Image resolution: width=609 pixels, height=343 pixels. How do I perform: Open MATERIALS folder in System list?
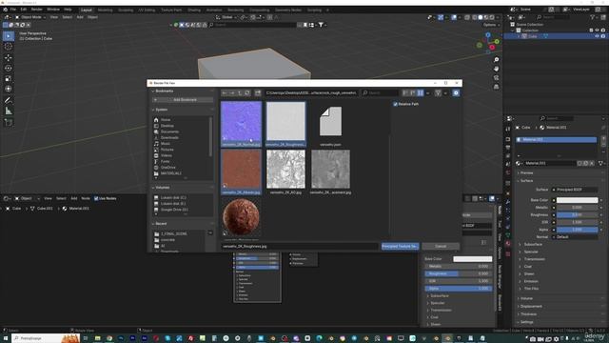[x=171, y=173]
